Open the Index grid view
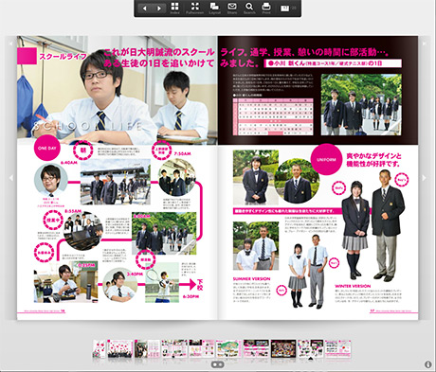Viewport: 436px width, 372px height. 174,9
